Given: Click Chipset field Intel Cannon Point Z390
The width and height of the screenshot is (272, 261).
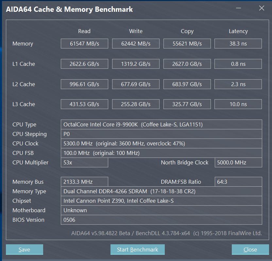Looking at the screenshot, I should point(161,201).
